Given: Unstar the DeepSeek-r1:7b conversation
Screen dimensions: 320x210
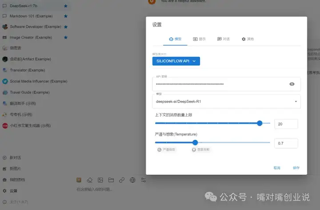Looking at the screenshot, I should click(x=66, y=6).
